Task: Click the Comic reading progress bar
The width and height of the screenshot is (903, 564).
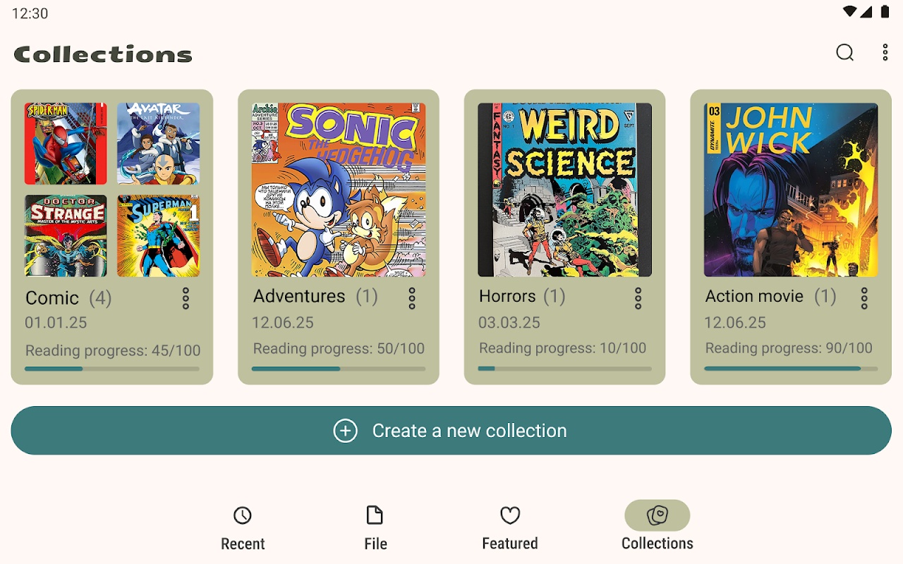Action: [112, 369]
